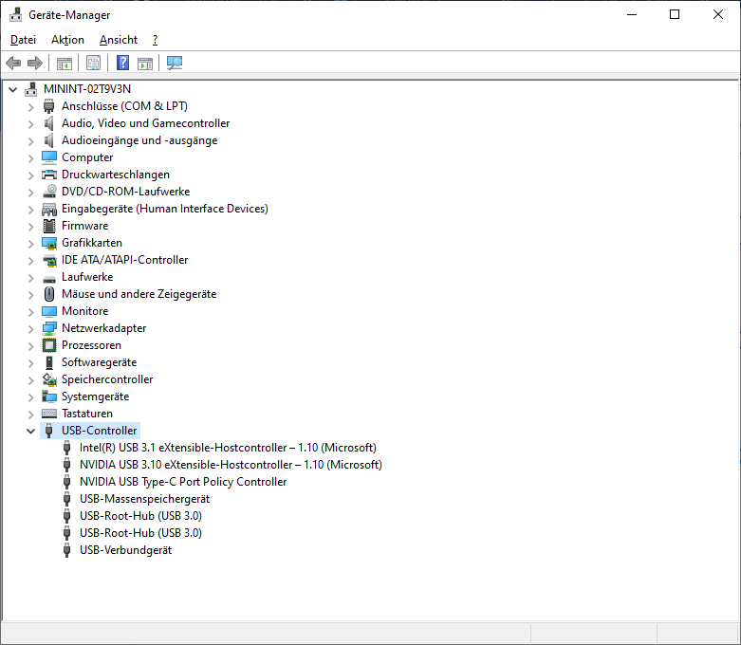
Task: Open the Ansicht menu
Action: pos(119,40)
